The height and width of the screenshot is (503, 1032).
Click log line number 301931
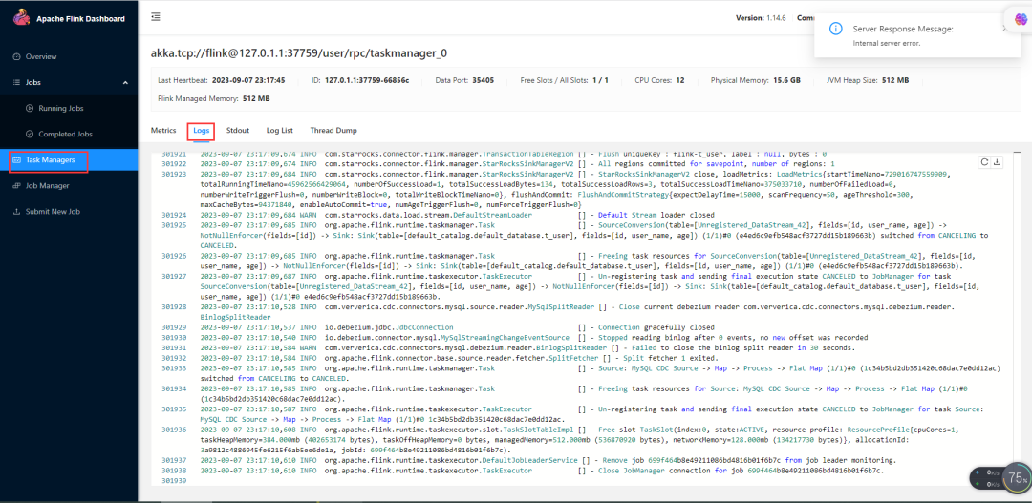(x=174, y=347)
